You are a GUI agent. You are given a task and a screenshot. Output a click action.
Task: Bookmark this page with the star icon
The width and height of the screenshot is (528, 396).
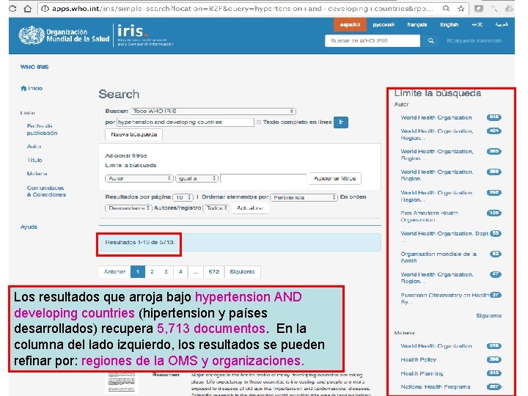[461, 8]
